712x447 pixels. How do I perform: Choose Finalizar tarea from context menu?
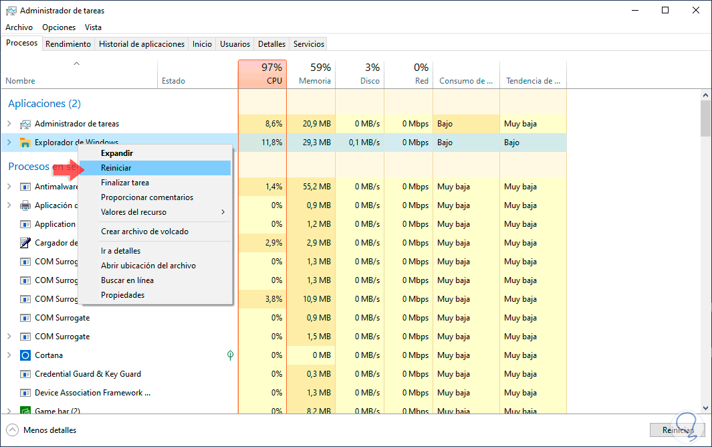[x=125, y=183]
